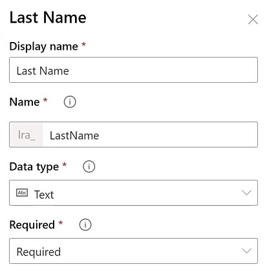Screen dimensions: 267x271
Task: Close the Last Name column panel
Action: [x=253, y=19]
